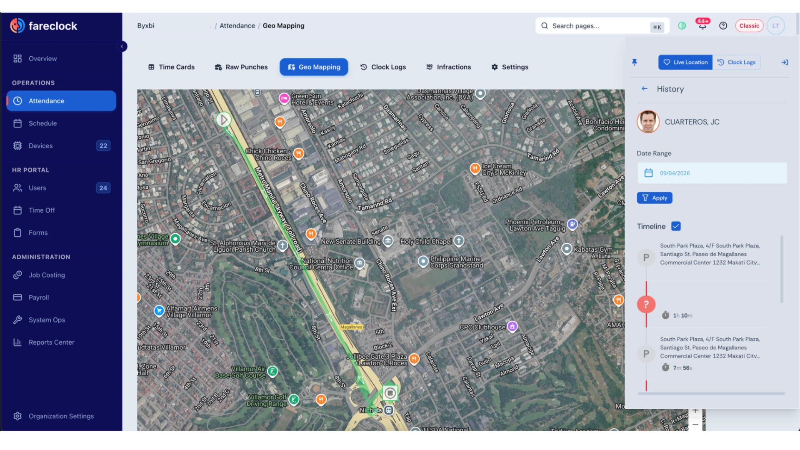Collapse the side panel with arrow icon
The width and height of the screenshot is (800, 450).
785,62
